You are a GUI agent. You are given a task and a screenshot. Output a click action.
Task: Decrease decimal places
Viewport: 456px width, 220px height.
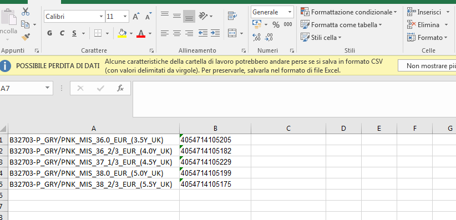point(269,37)
